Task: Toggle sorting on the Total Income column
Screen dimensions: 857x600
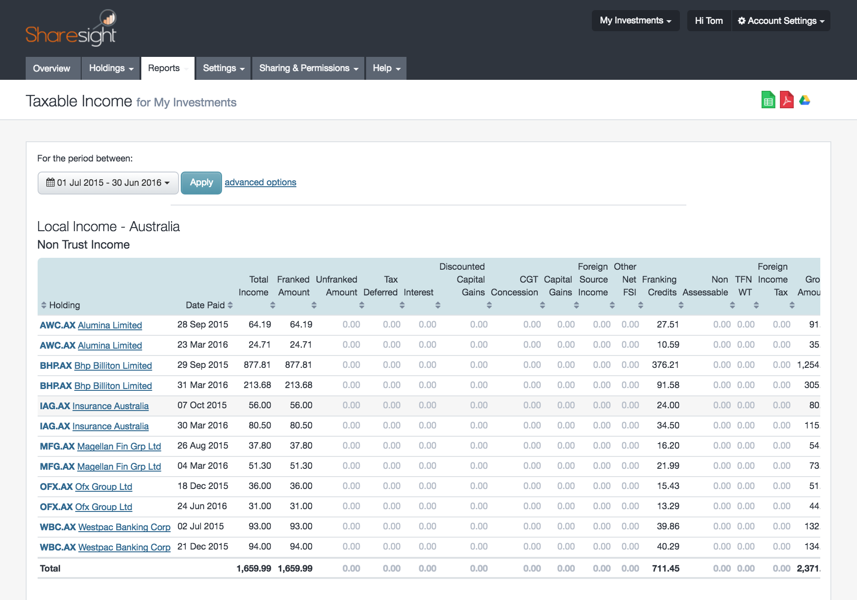Action: (x=273, y=305)
